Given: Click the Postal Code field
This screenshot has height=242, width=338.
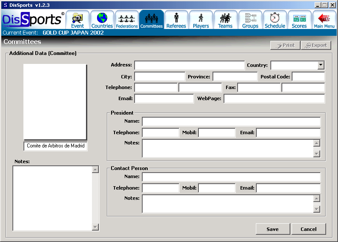Looking at the screenshot, I should pyautogui.click(x=308, y=77).
